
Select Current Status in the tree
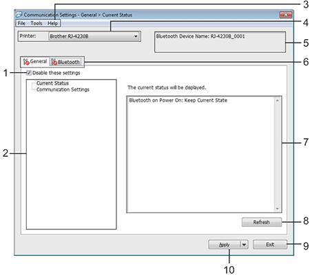tap(52, 83)
